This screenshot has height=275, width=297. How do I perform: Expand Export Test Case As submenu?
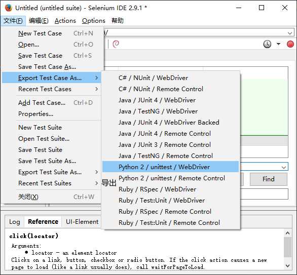(x=52, y=78)
